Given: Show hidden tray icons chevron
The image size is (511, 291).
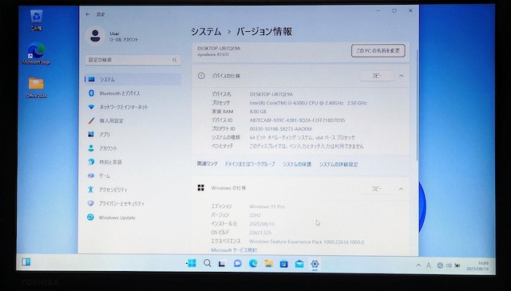Looking at the screenshot, I should (x=418, y=265).
